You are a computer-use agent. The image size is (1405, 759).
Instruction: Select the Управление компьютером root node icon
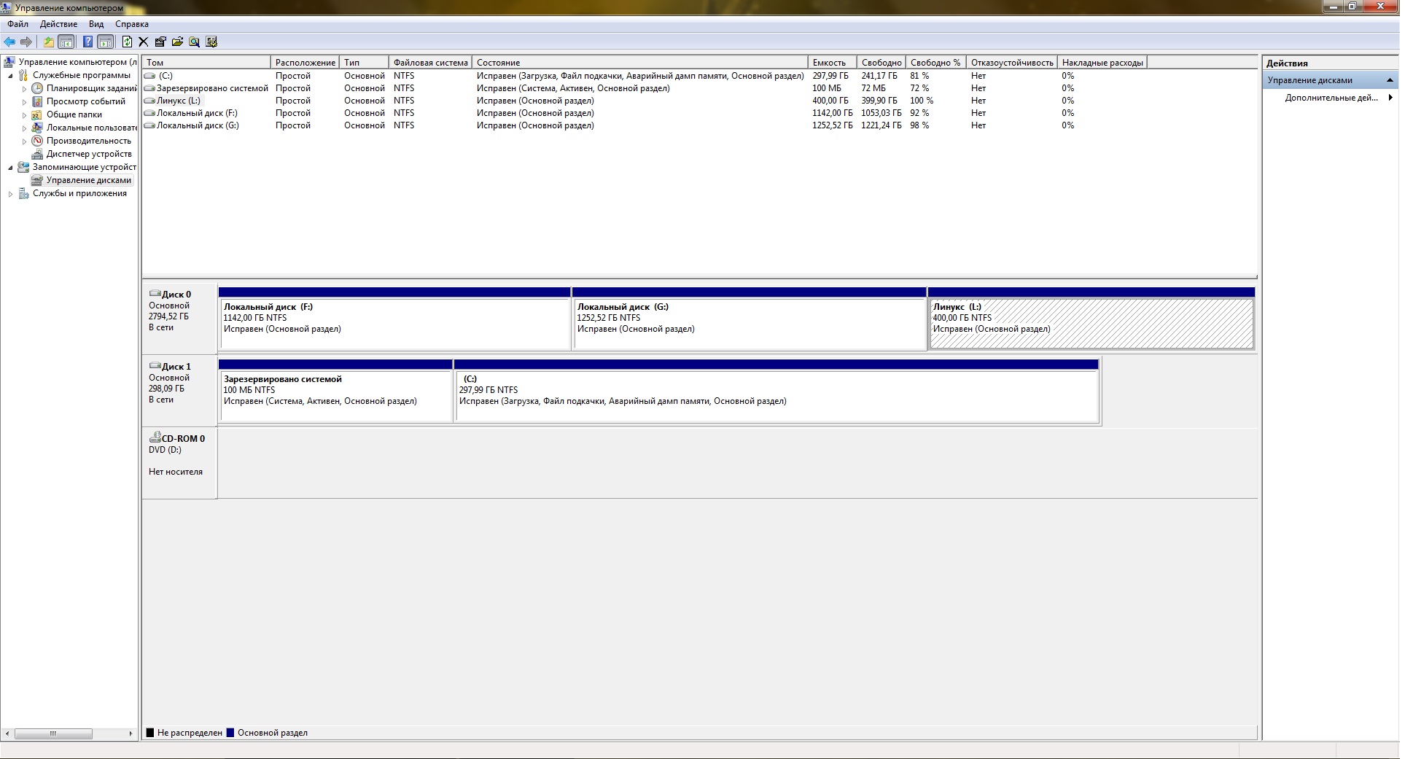[x=10, y=62]
